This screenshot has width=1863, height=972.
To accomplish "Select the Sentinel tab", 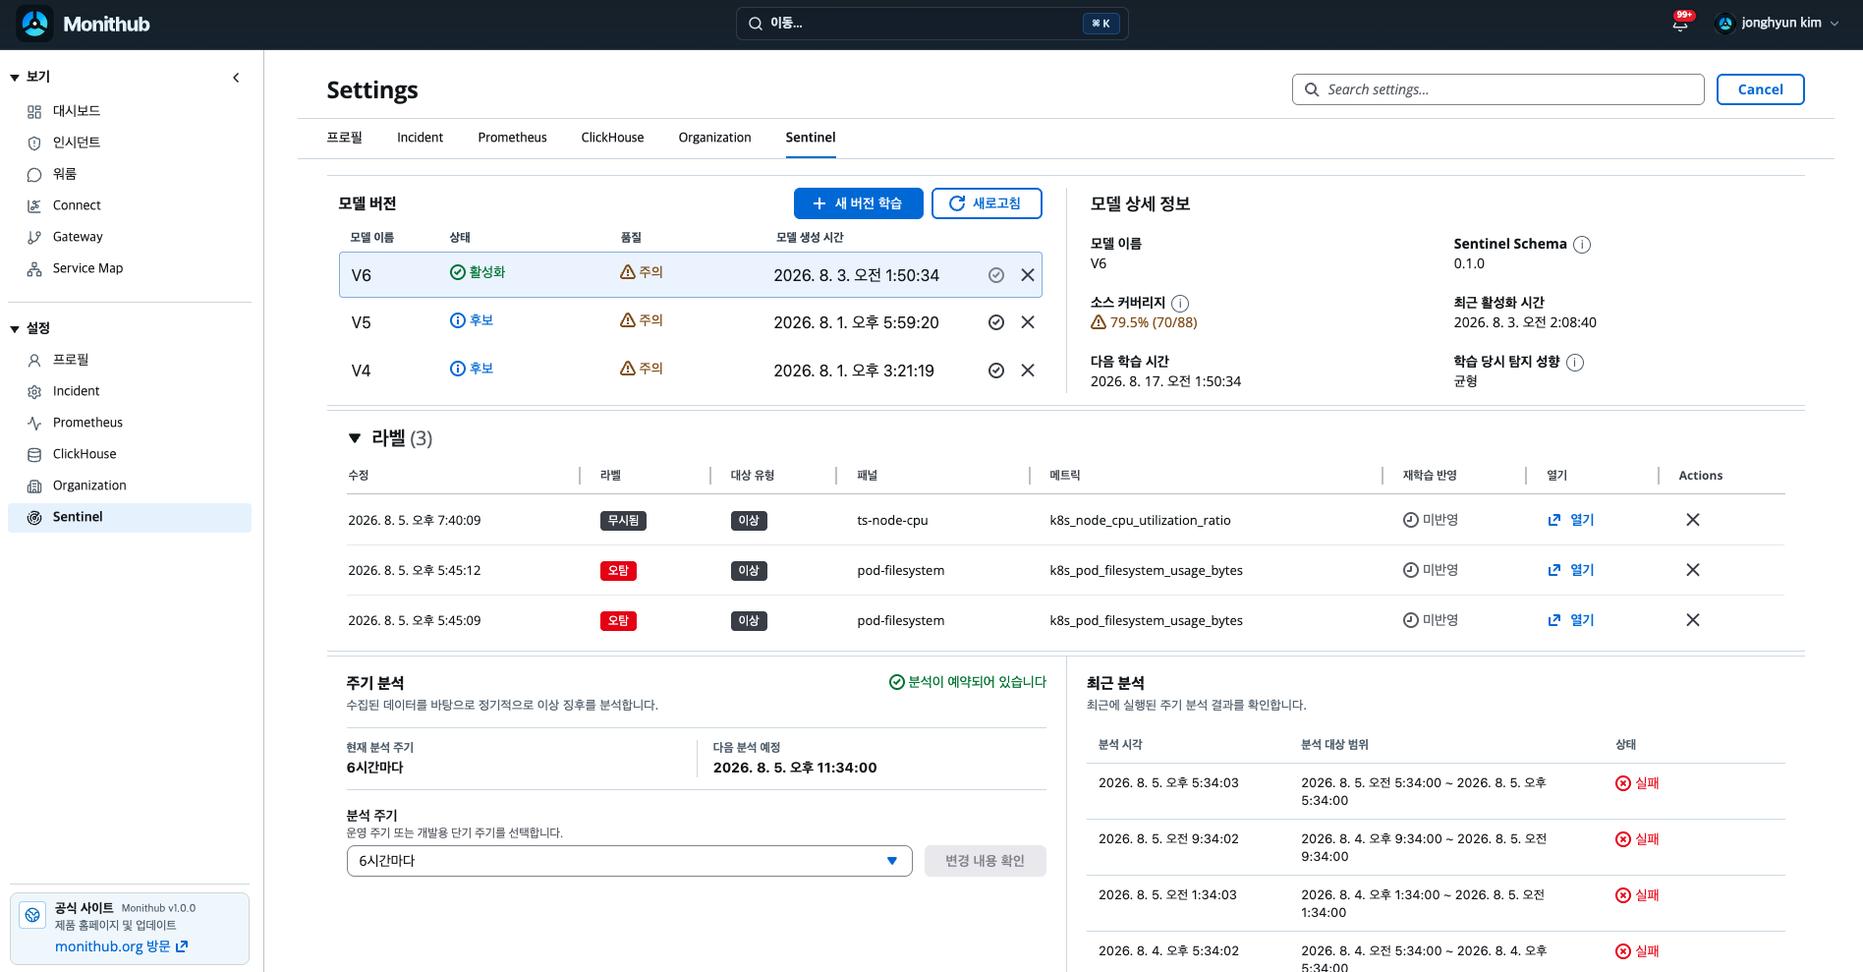I will click(x=811, y=138).
